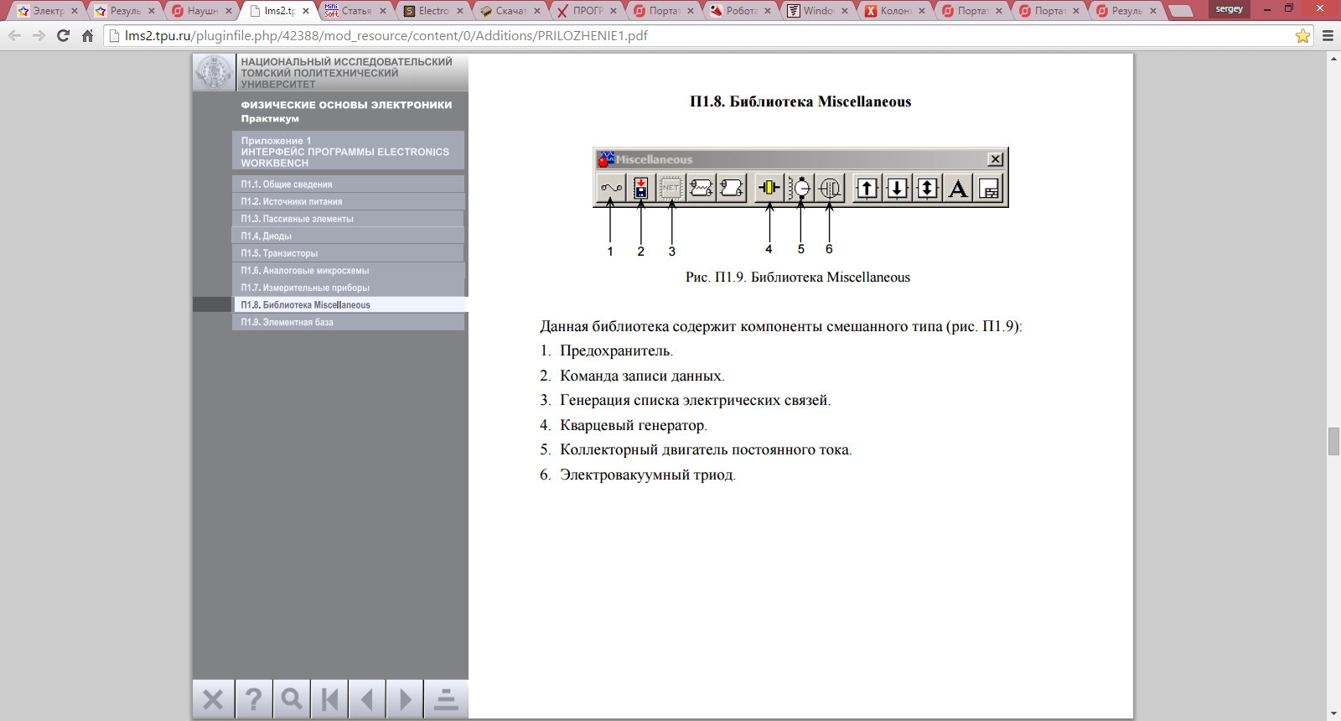The height and width of the screenshot is (721, 1341).
Task: Click the DC motor icon in Miscellaneous toolbar
Action: click(800, 189)
